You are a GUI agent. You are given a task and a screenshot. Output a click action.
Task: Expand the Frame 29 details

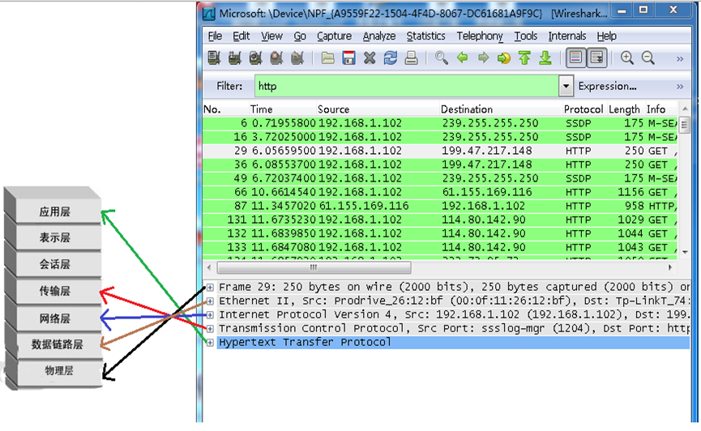coord(210,287)
